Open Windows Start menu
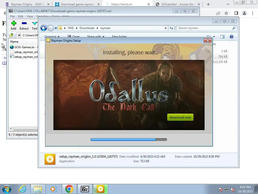This screenshot has width=258, height=194. point(7,189)
